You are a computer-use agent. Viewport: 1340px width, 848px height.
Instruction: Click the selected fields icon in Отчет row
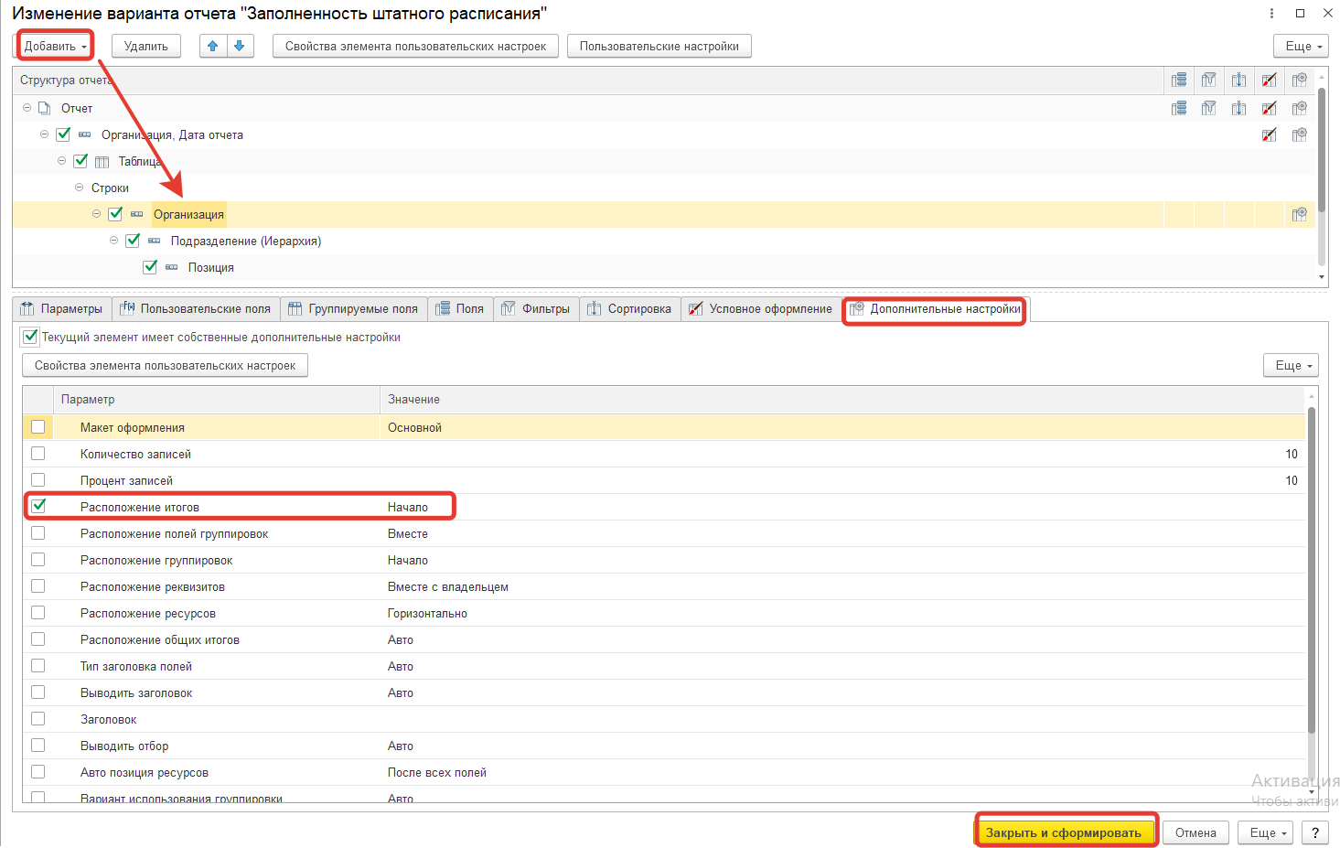click(x=1179, y=108)
